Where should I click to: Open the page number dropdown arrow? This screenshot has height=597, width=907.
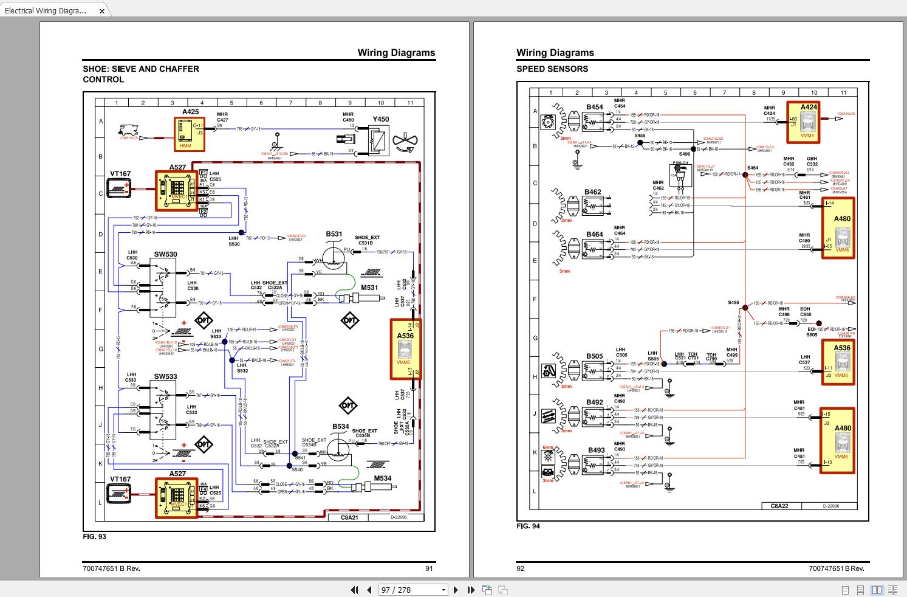click(x=443, y=590)
